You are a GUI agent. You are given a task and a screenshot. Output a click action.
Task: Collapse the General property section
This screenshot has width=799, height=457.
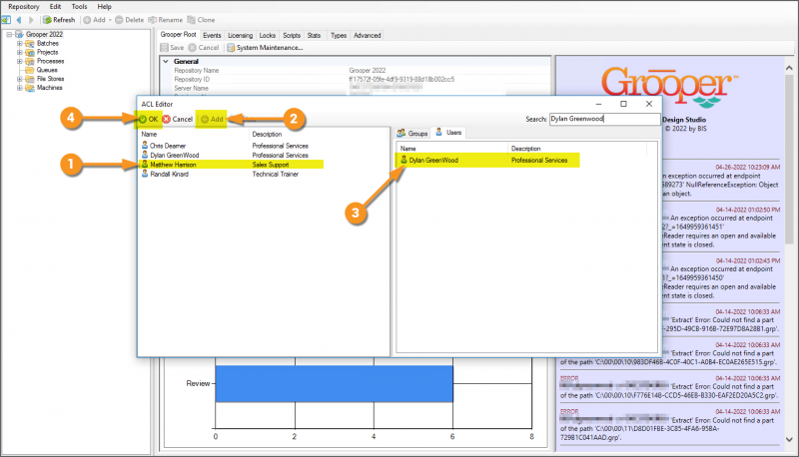[x=166, y=61]
